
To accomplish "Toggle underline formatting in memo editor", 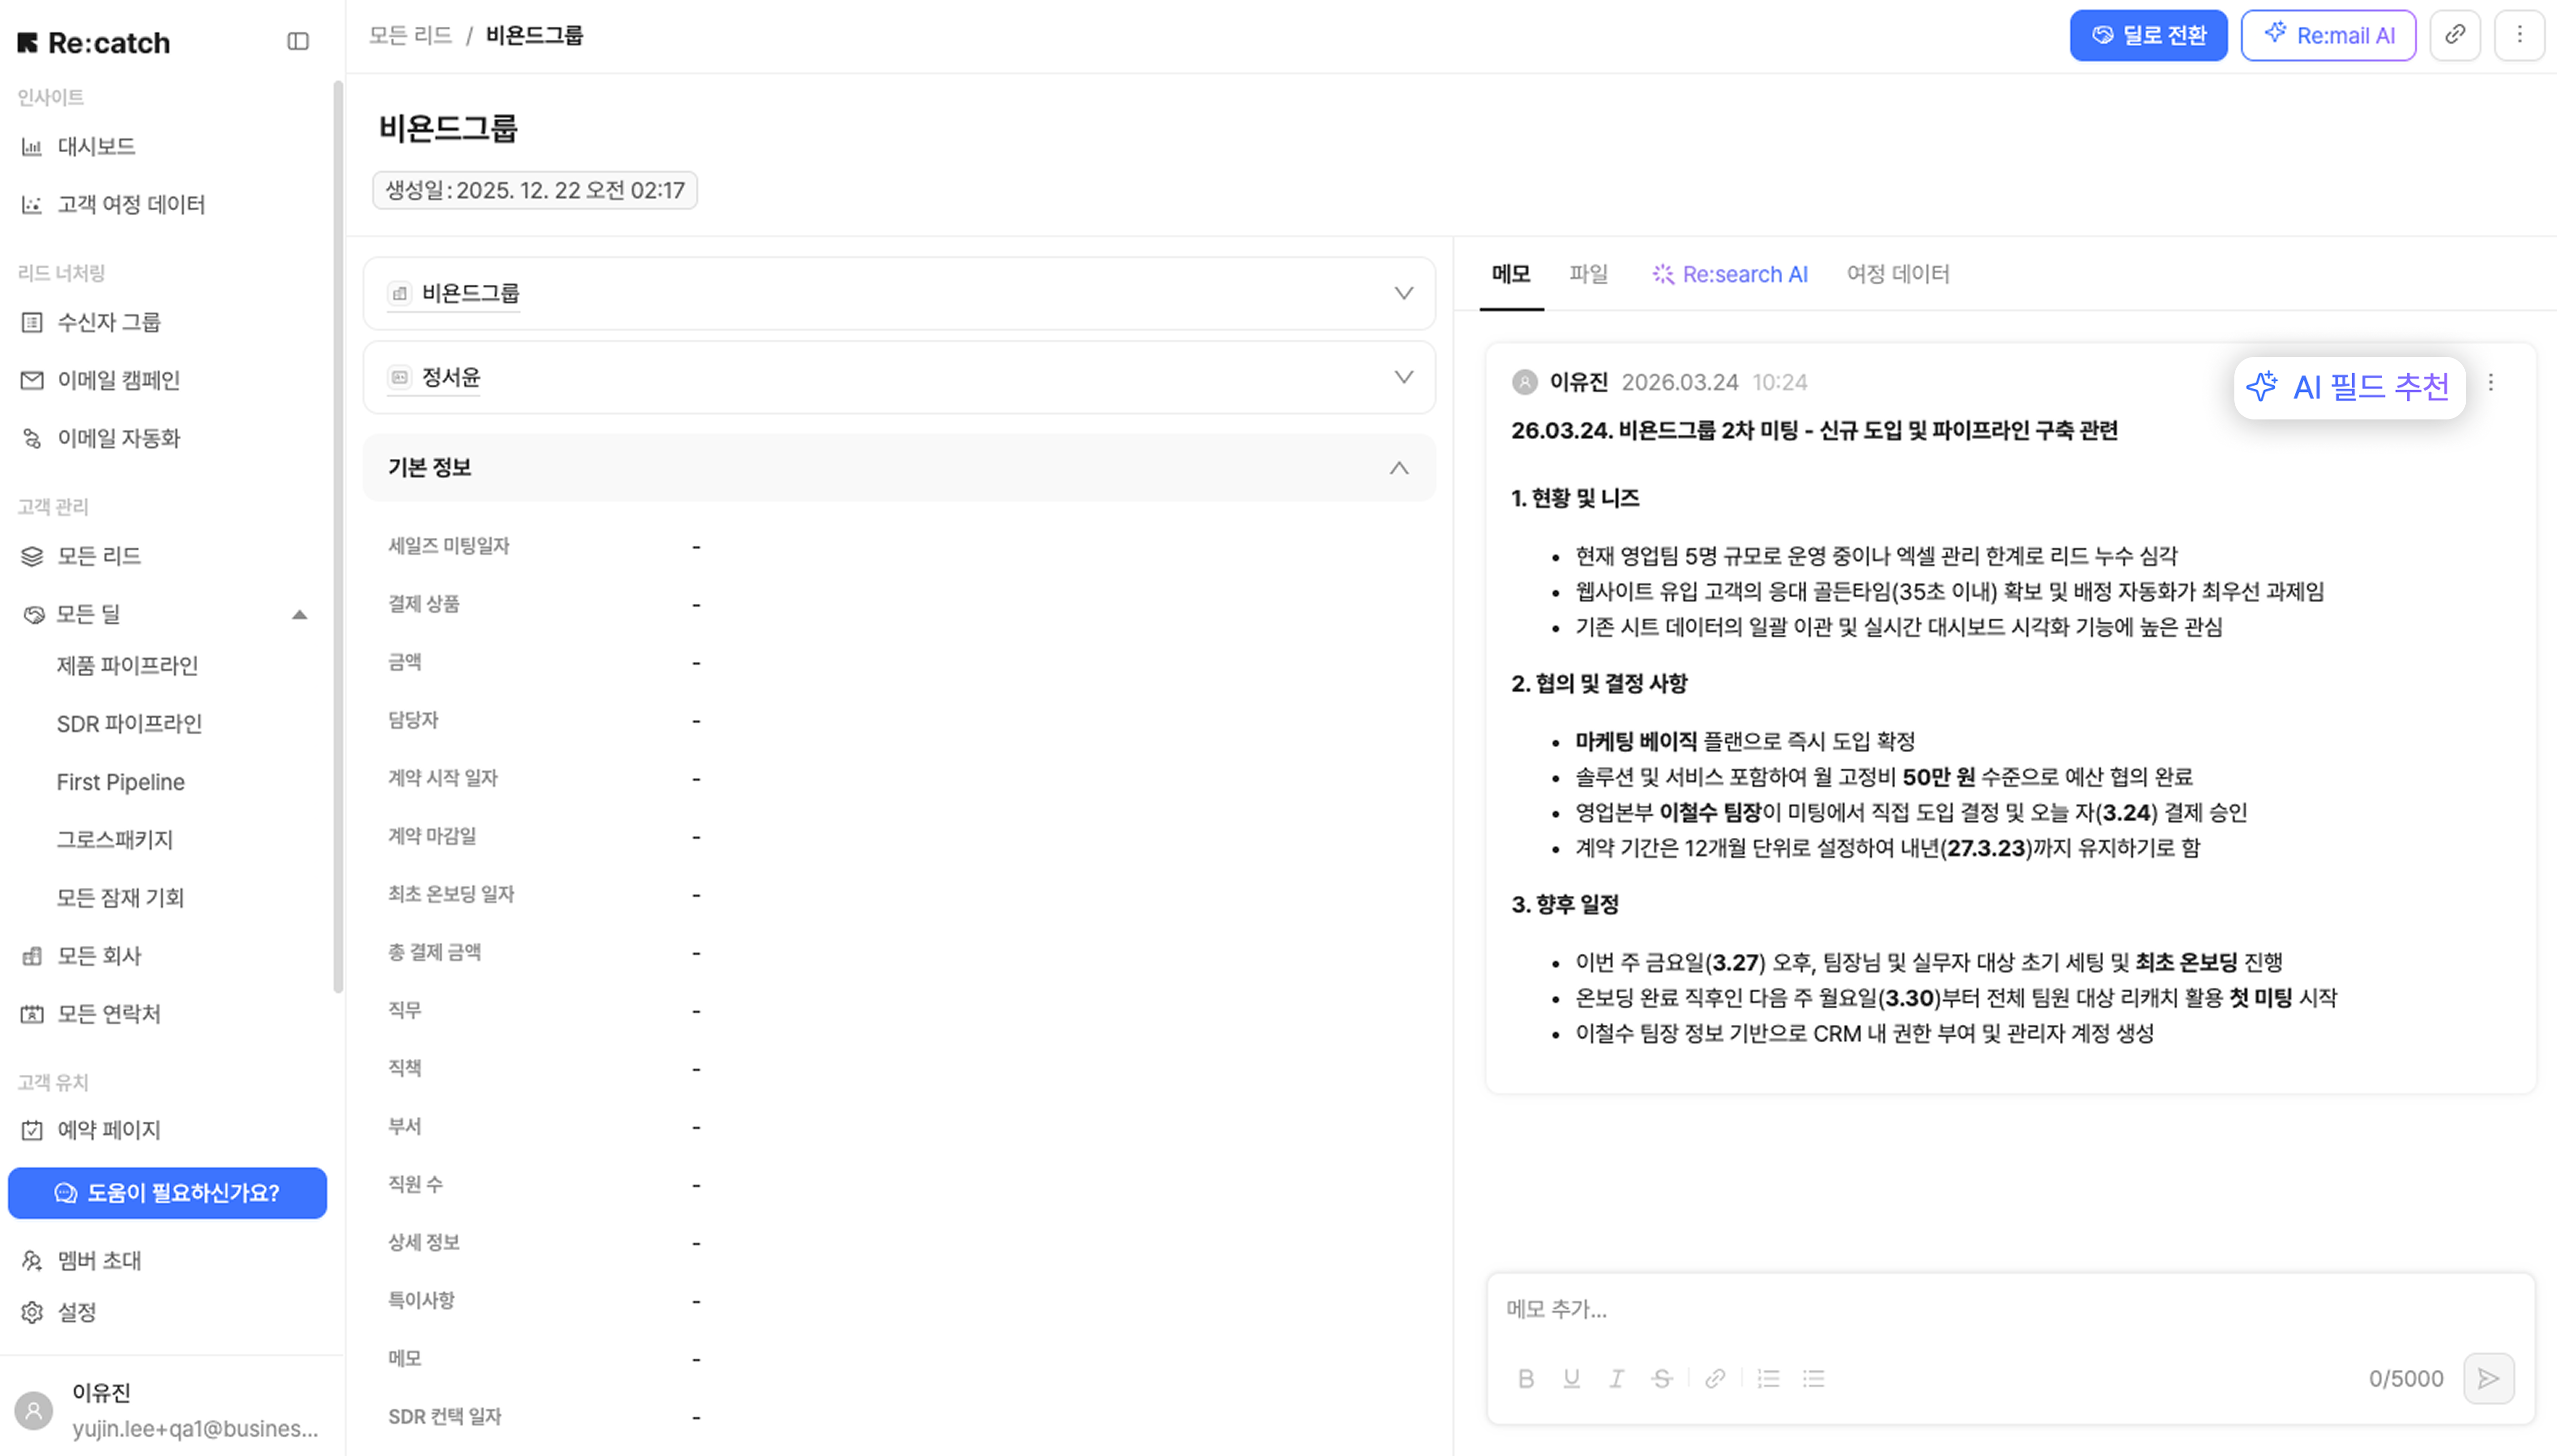I will click(1571, 1379).
